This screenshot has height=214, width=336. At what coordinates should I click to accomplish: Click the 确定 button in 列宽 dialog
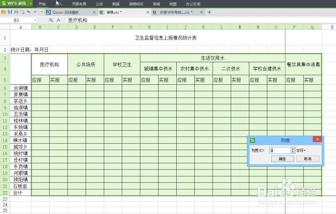[282, 159]
